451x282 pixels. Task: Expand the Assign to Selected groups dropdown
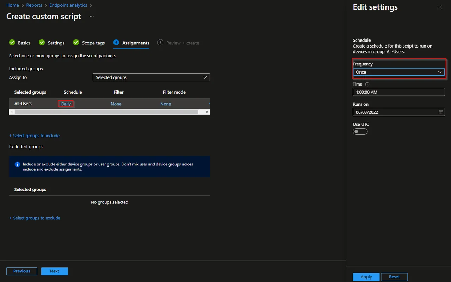pyautogui.click(x=151, y=77)
